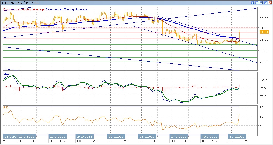The width and height of the screenshot is (273, 145).
Task: Select the red Exponential_Moving_Average label
Action: pos(24,9)
